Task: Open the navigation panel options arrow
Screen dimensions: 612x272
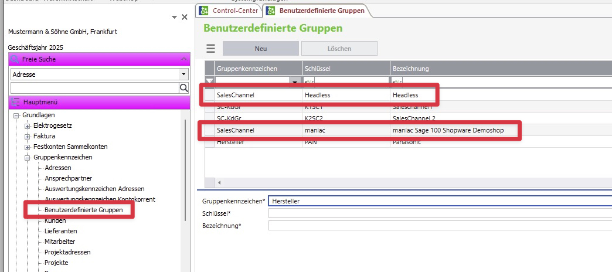Action: pyautogui.click(x=175, y=18)
